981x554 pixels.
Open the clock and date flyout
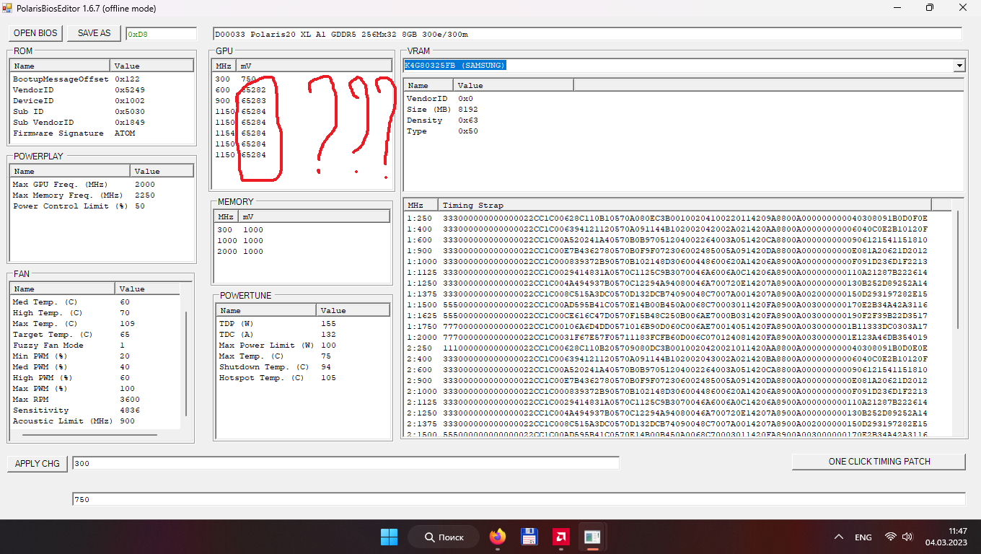click(x=947, y=537)
